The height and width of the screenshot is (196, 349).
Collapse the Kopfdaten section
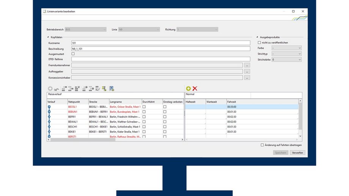click(48, 37)
